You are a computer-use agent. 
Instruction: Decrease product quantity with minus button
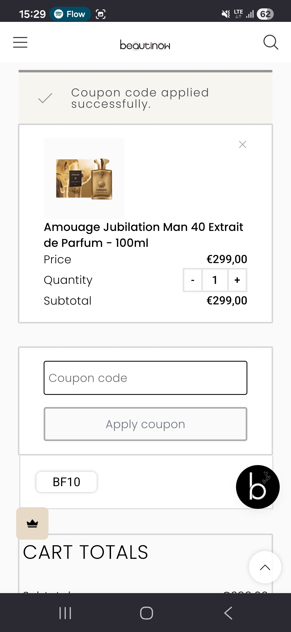(x=193, y=280)
